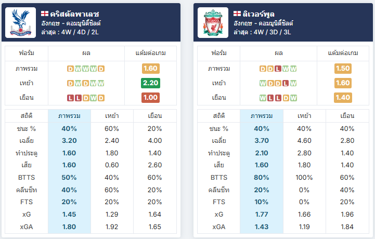Click the England flag beside คริสตัลพาเลซ
Viewport: 375px width, 239px height.
[45, 14]
